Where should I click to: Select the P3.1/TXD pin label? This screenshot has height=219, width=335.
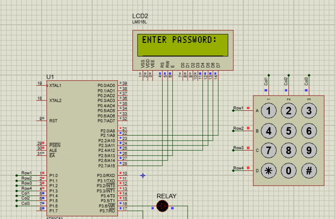point(106,181)
